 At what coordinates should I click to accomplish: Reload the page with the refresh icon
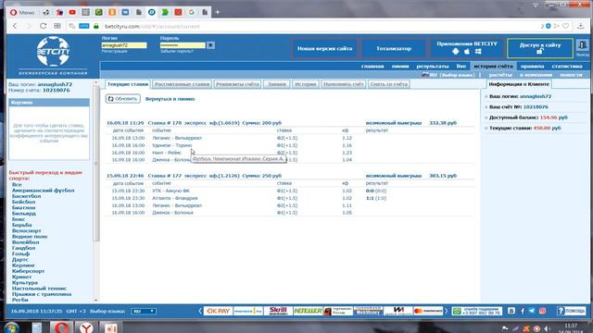pyautogui.click(x=44, y=26)
